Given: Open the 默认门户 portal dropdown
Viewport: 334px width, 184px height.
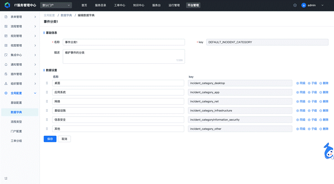Looking at the screenshot, I should [x=56, y=5].
